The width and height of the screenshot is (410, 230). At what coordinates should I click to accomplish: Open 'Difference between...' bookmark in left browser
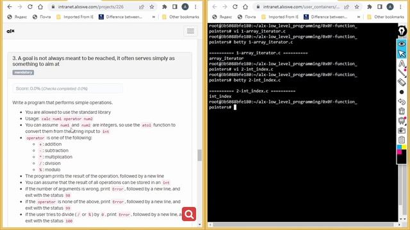(x=120, y=17)
